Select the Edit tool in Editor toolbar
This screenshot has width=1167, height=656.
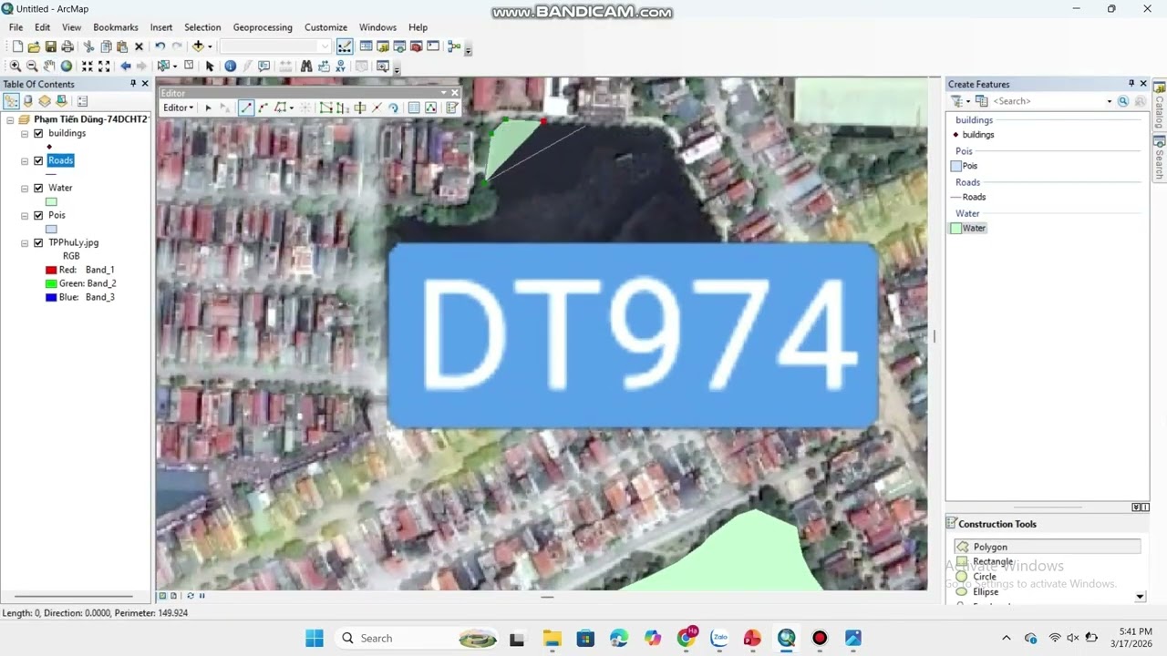click(208, 108)
